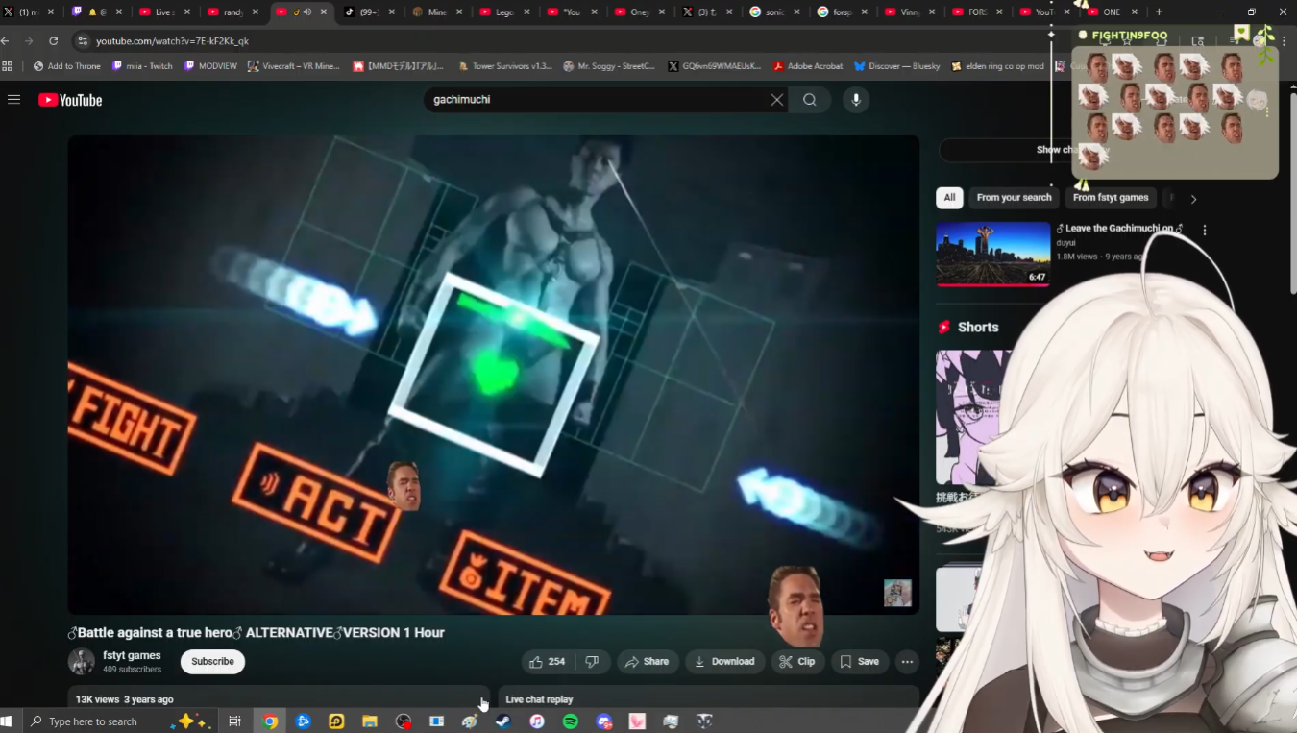Open Leave the Gachimuchi video thumbnail
This screenshot has width=1297, height=733.
point(993,255)
